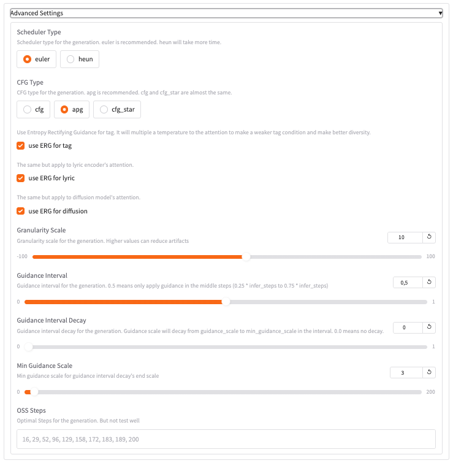Click the Guidance Interval Decay slider handle

[x=28, y=347]
